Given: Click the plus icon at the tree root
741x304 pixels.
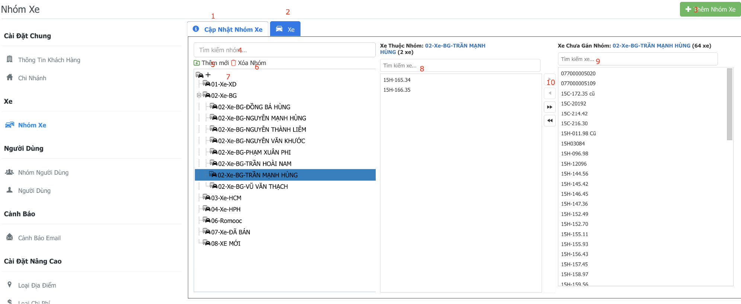Looking at the screenshot, I should tap(208, 75).
